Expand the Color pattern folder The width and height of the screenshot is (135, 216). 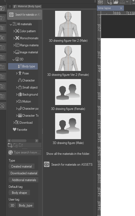(14, 31)
